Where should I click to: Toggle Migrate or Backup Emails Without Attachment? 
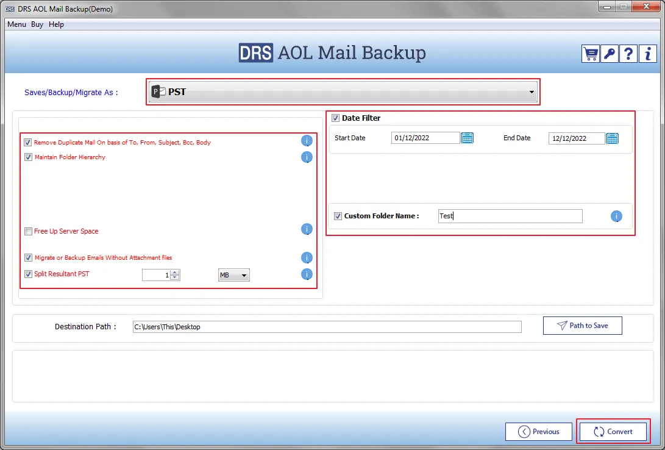(28, 257)
